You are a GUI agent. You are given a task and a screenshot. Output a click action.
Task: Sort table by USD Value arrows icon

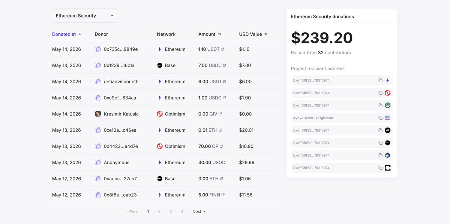click(x=266, y=34)
